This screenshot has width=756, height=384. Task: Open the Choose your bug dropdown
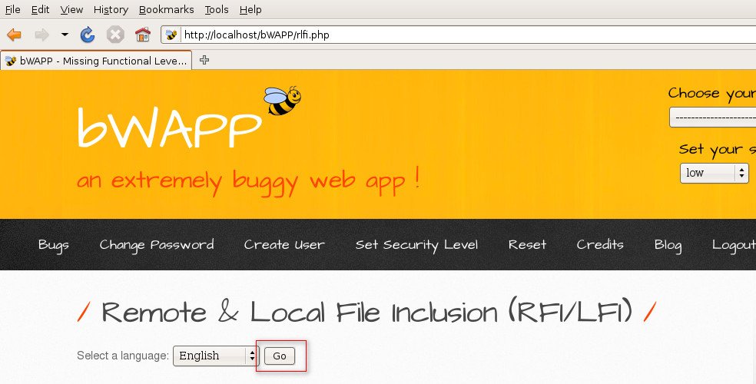[713, 118]
